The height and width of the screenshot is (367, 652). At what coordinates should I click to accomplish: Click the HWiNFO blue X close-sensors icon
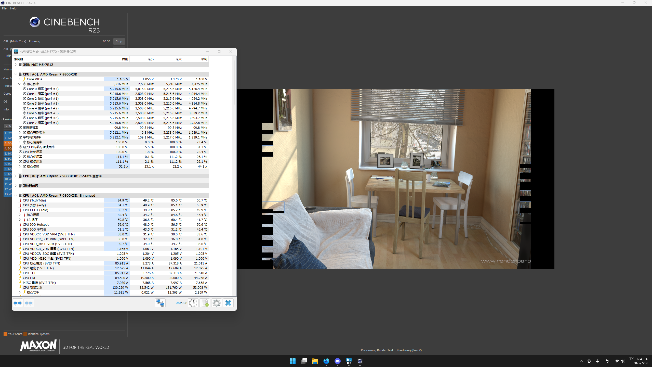pyautogui.click(x=228, y=303)
